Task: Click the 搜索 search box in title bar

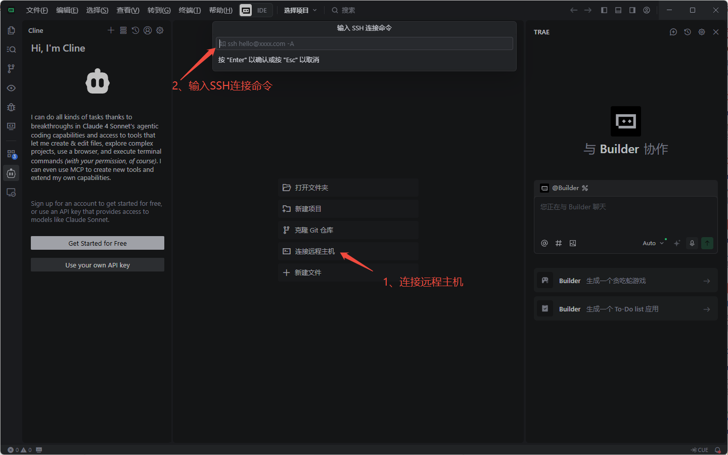Action: pos(344,10)
